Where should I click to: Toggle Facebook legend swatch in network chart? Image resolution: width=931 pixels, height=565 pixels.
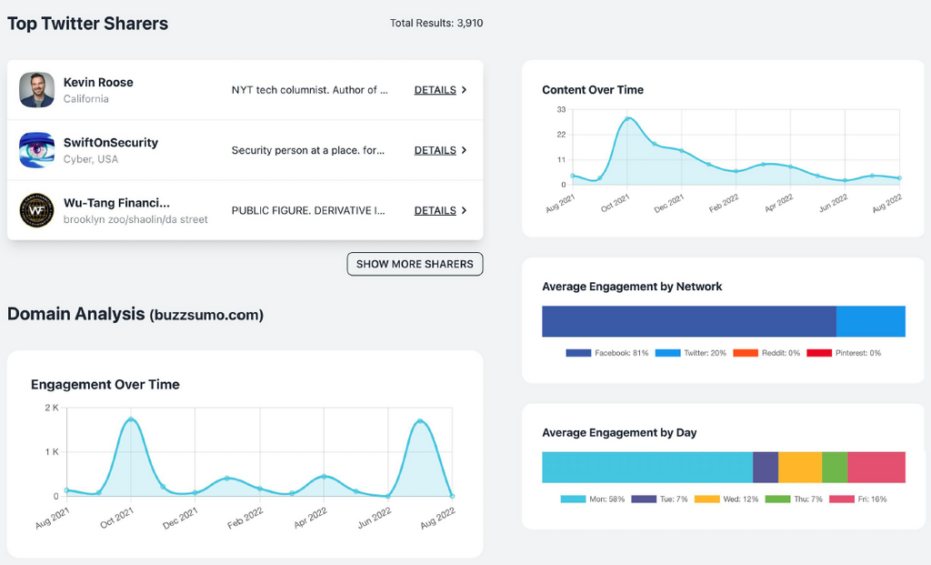coord(578,353)
